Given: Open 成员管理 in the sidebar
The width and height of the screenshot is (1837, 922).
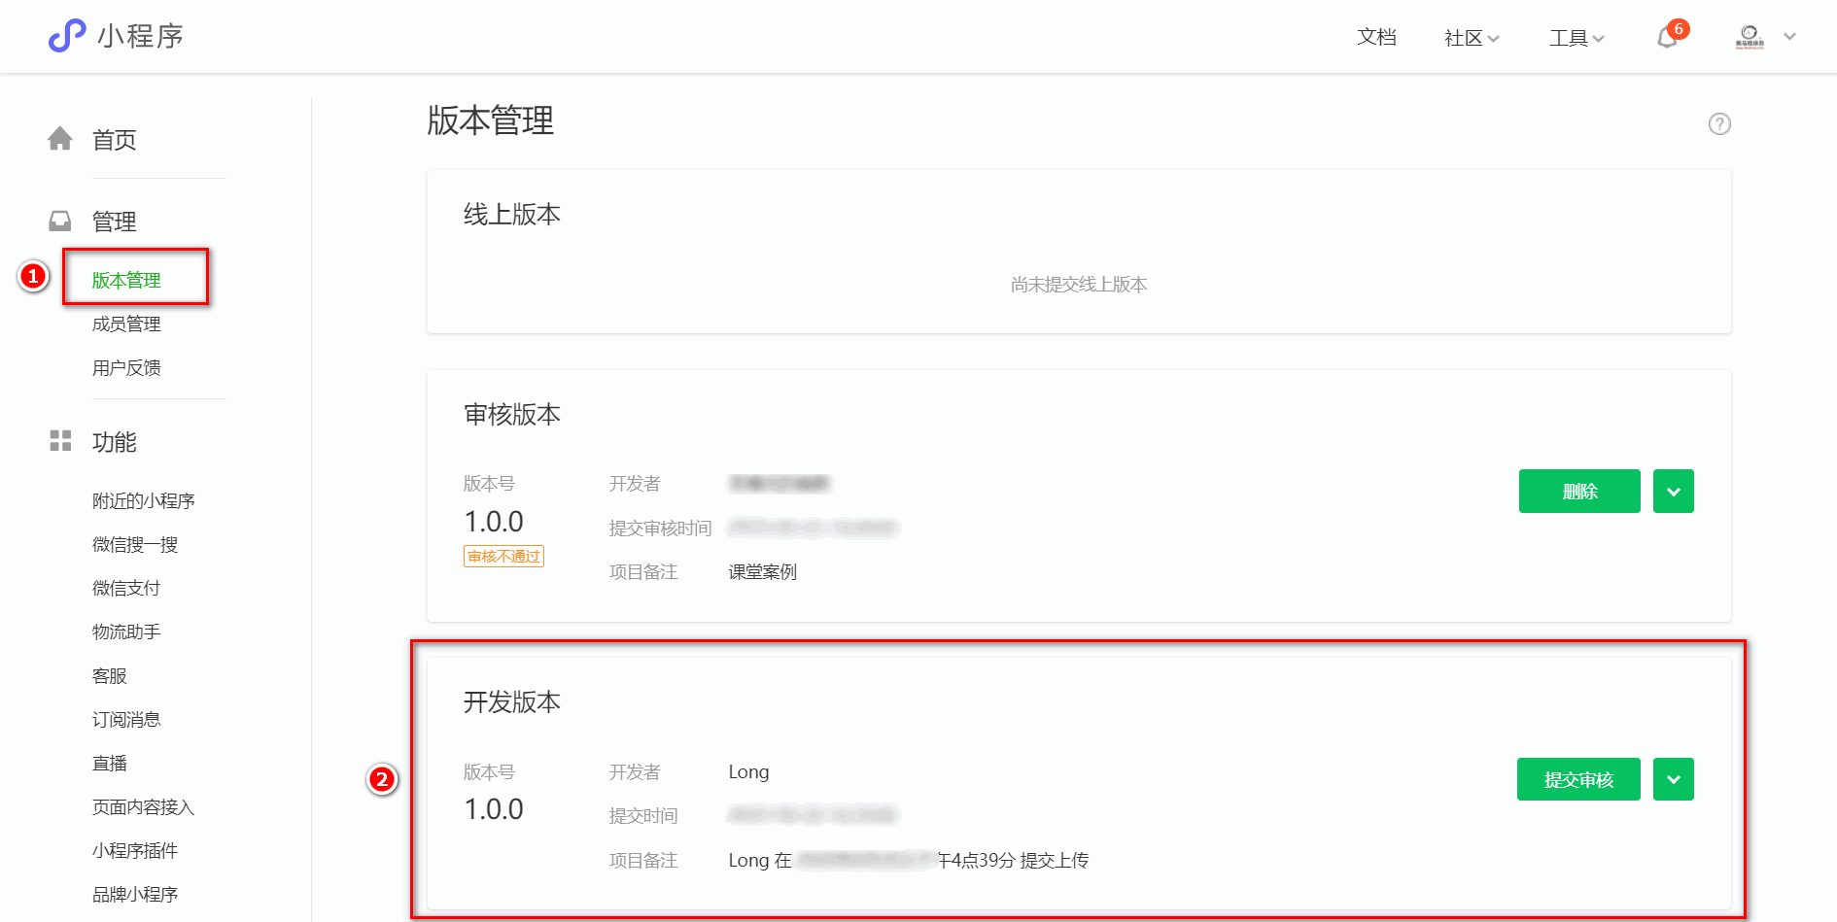Looking at the screenshot, I should pos(126,324).
